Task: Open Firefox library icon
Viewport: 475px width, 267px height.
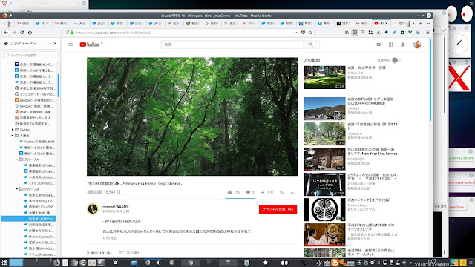Action: point(347,33)
